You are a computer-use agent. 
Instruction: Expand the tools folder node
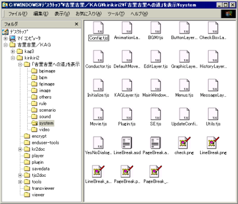(x=20, y=182)
